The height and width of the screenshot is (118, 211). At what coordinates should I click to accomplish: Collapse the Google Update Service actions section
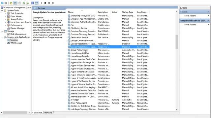pyautogui.click(x=208, y=21)
